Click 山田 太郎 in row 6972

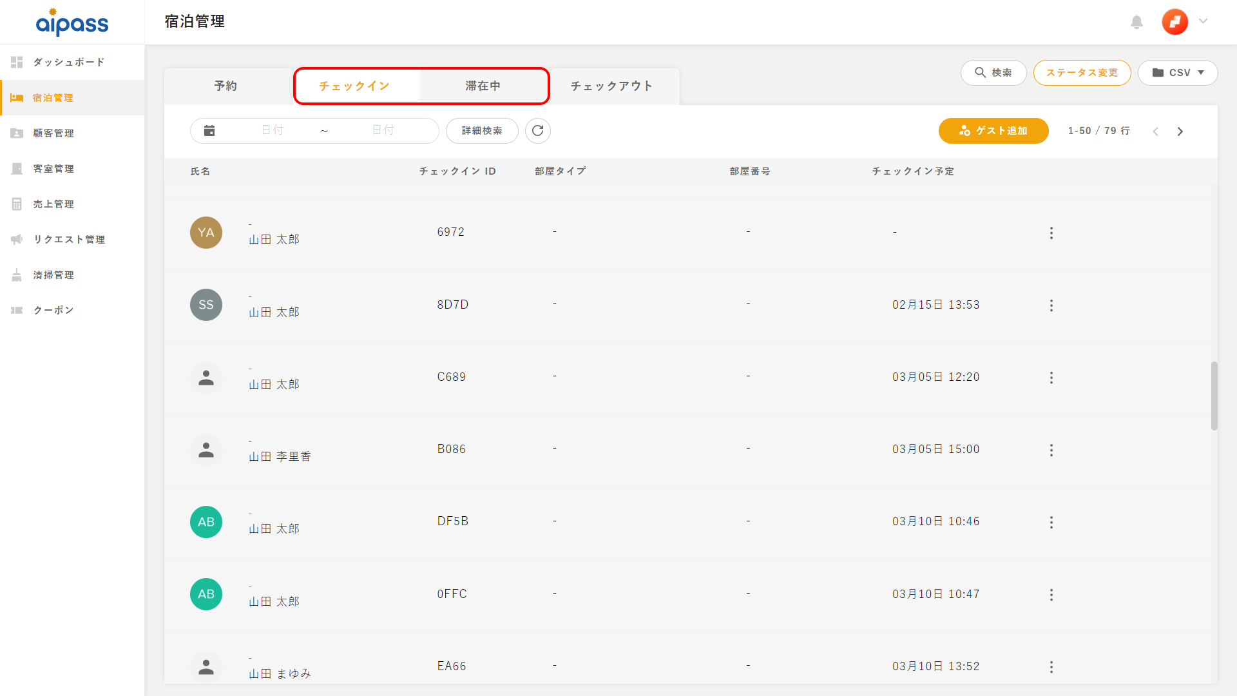(x=274, y=240)
